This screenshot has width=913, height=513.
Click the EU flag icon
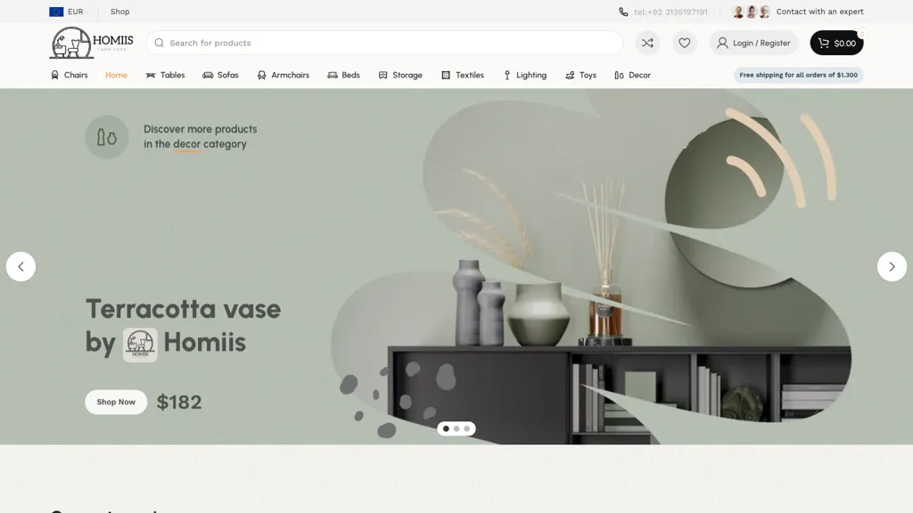[x=56, y=12]
